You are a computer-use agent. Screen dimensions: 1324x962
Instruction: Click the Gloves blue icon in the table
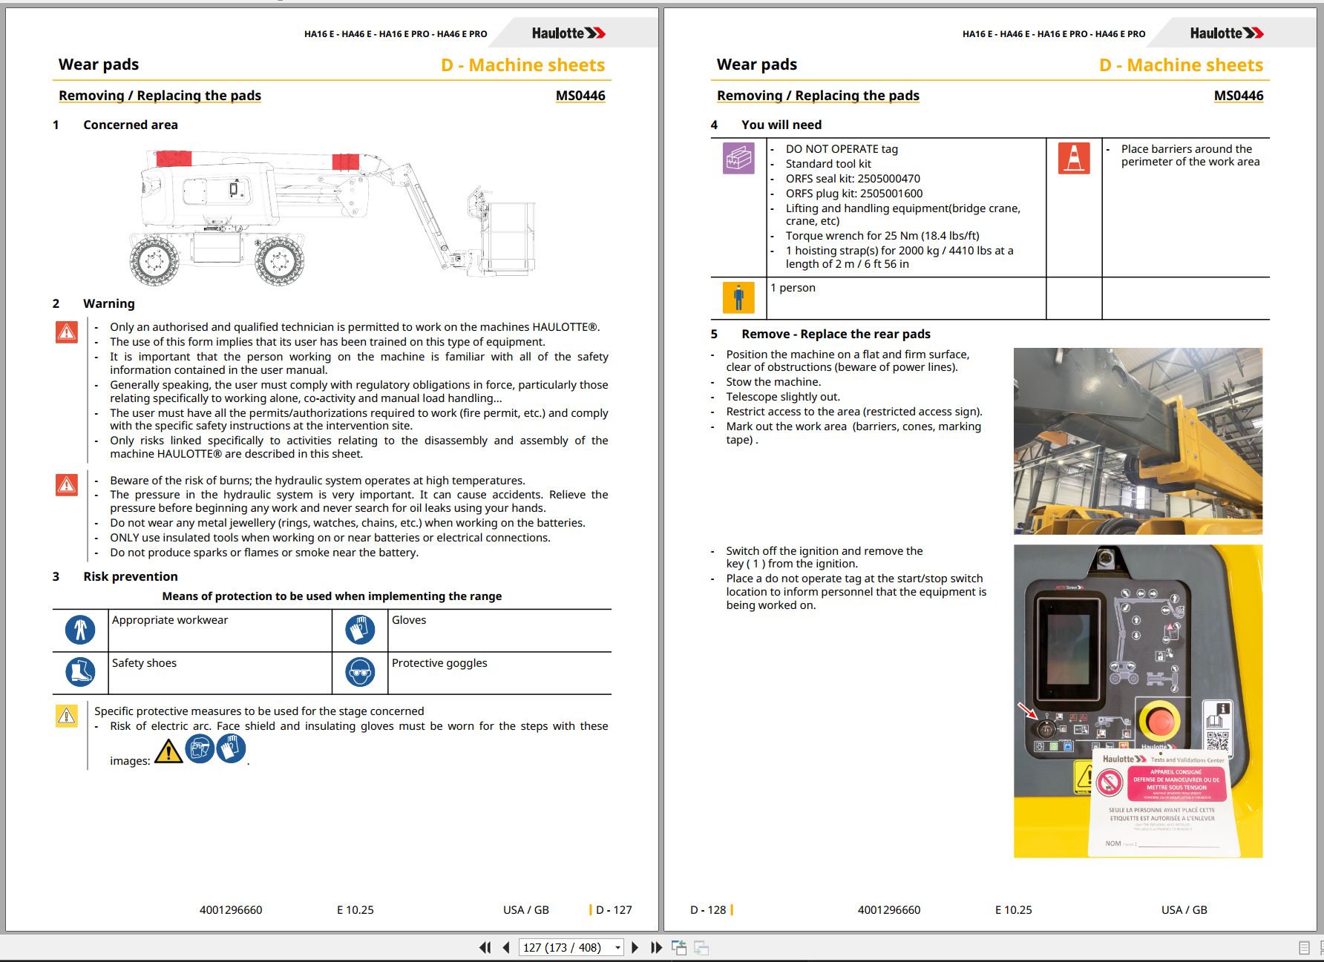pyautogui.click(x=360, y=630)
